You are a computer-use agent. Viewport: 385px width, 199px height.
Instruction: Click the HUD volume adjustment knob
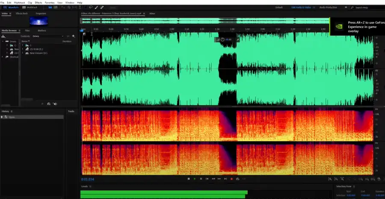[x=222, y=39]
